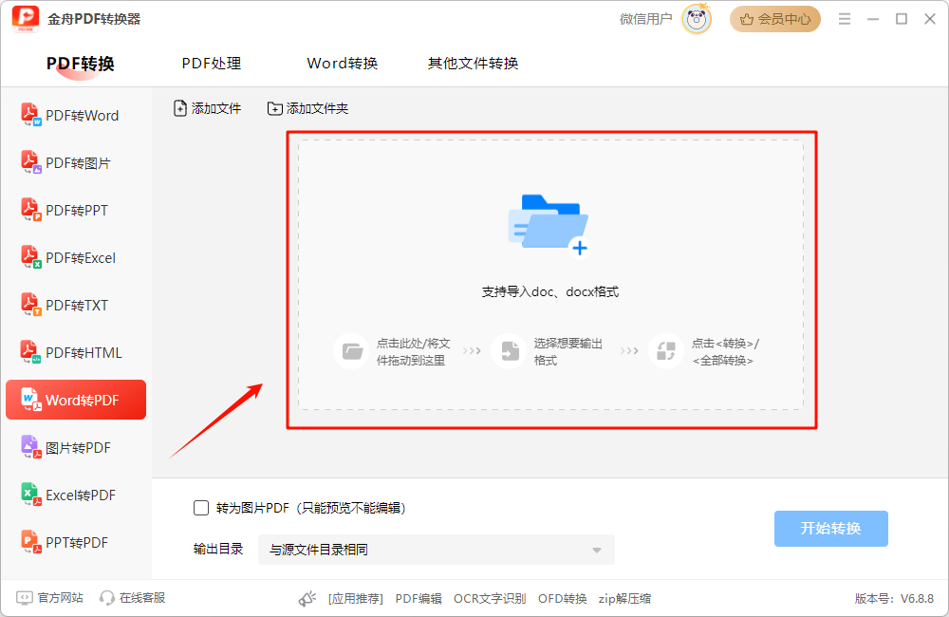The height and width of the screenshot is (617, 949).
Task: Click the Word转PDF icon in sidebar
Action: (31, 400)
